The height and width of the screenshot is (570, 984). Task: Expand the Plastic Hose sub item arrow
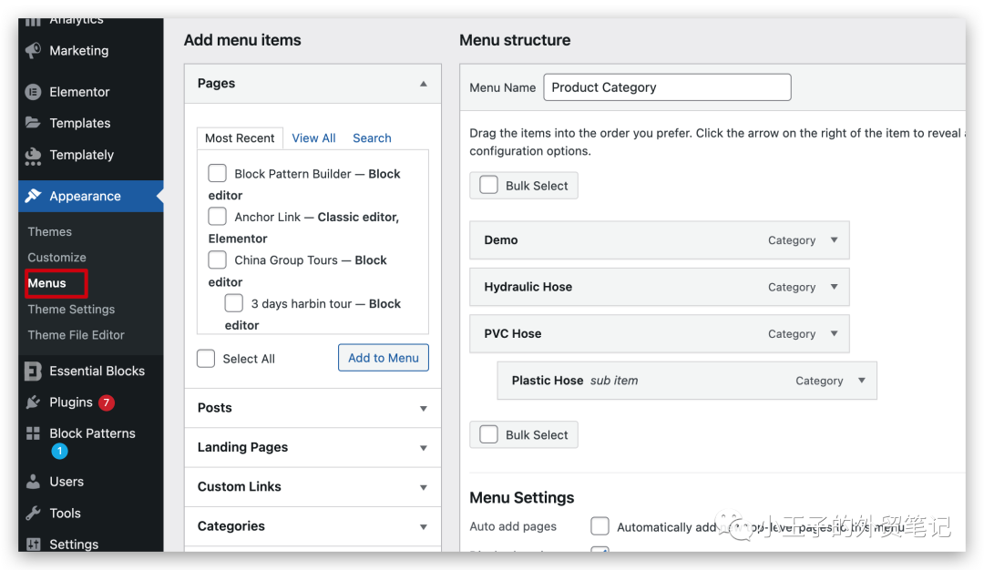[862, 380]
